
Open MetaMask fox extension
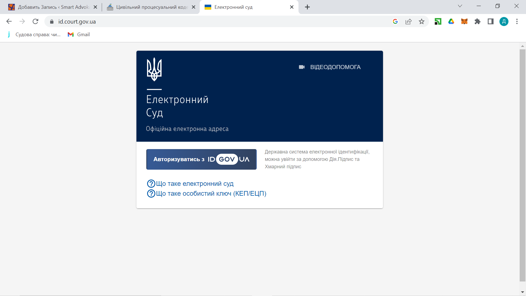click(464, 21)
